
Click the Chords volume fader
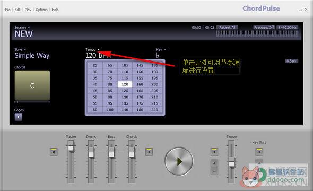(x=132, y=154)
